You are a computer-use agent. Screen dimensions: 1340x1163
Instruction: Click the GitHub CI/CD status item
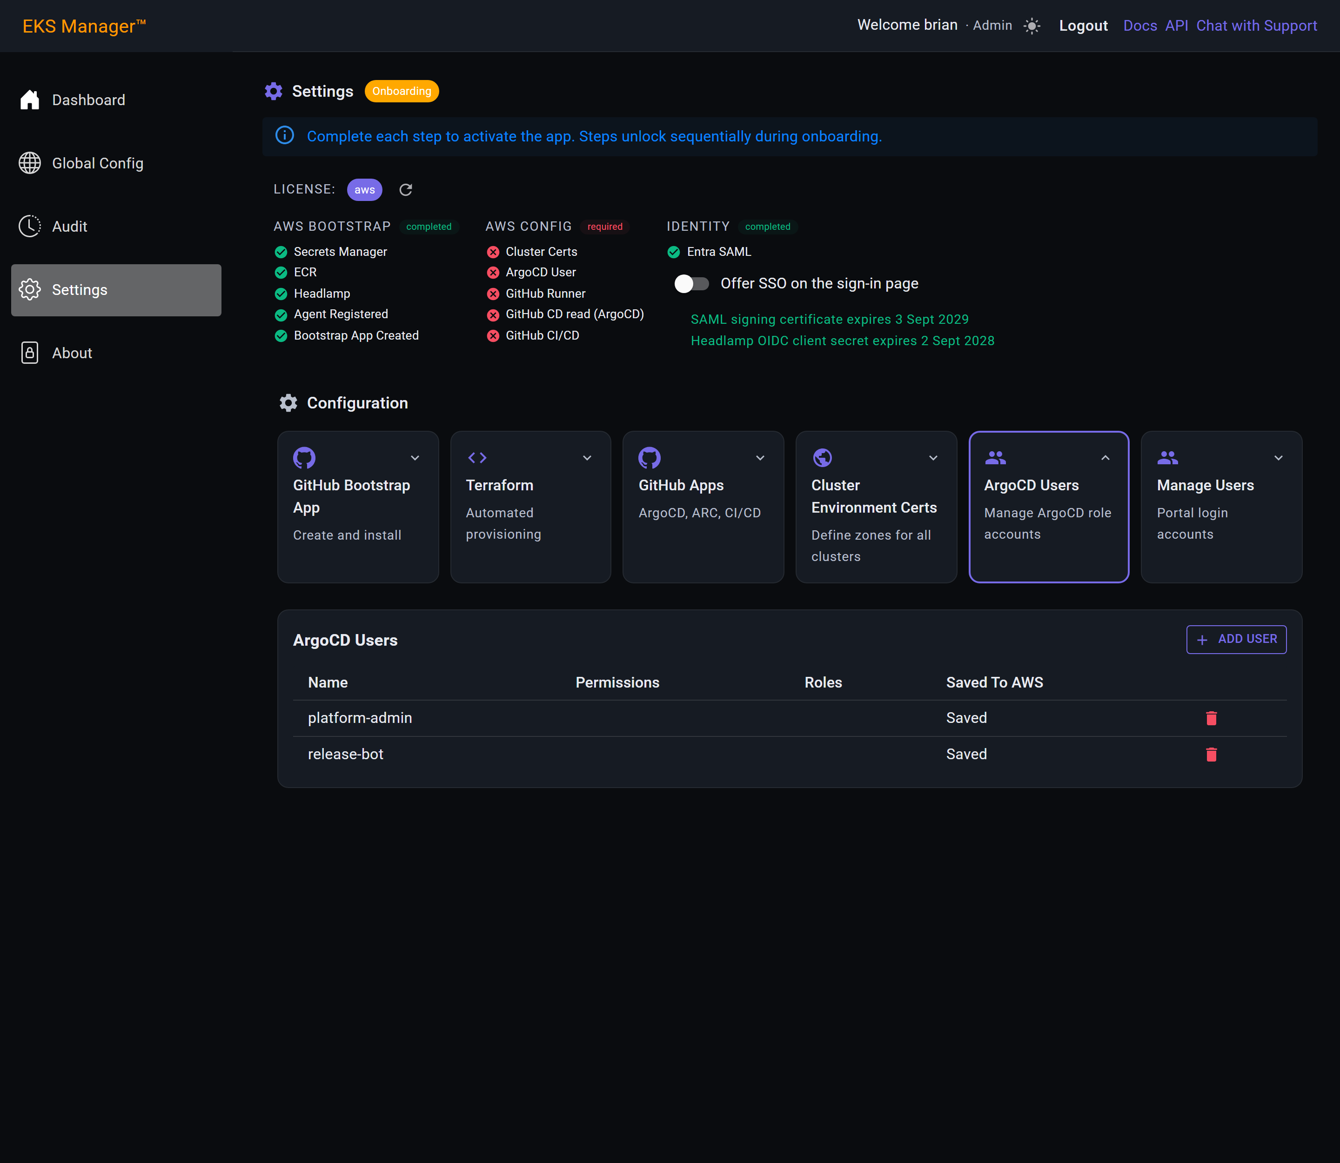[533, 335]
